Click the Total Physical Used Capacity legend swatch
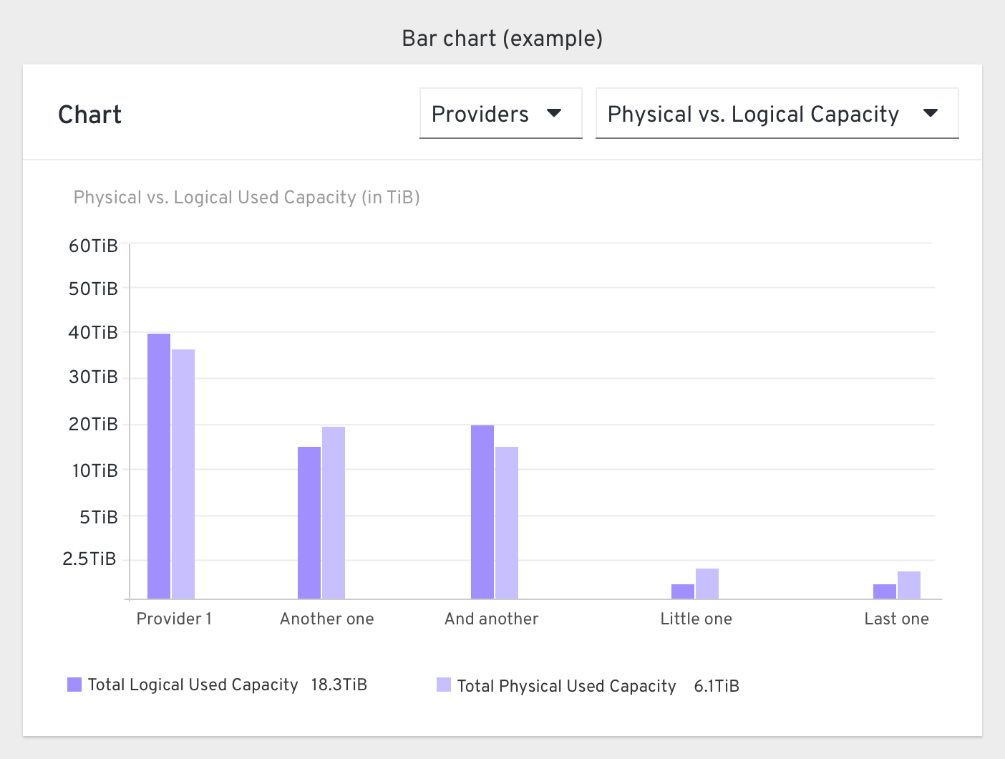This screenshot has width=1005, height=759. (x=444, y=685)
